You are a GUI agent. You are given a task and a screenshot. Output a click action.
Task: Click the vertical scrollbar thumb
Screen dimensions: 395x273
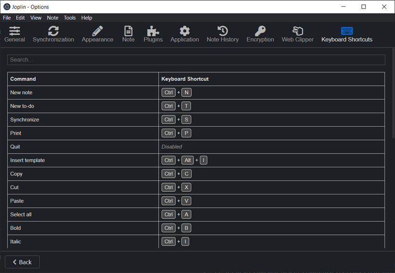393,93
